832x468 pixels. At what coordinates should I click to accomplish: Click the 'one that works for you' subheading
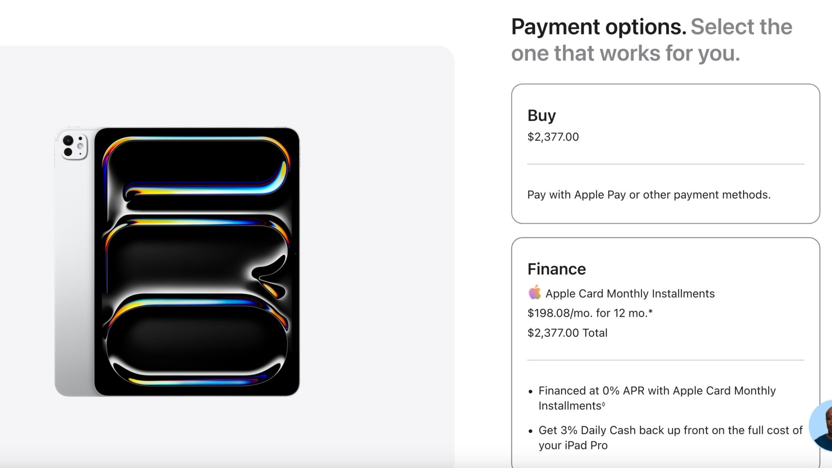pyautogui.click(x=625, y=53)
